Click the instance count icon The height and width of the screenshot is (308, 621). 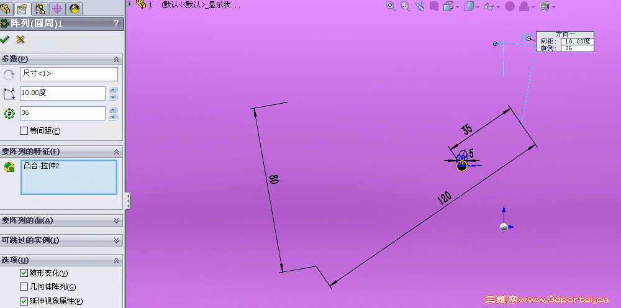(9, 114)
